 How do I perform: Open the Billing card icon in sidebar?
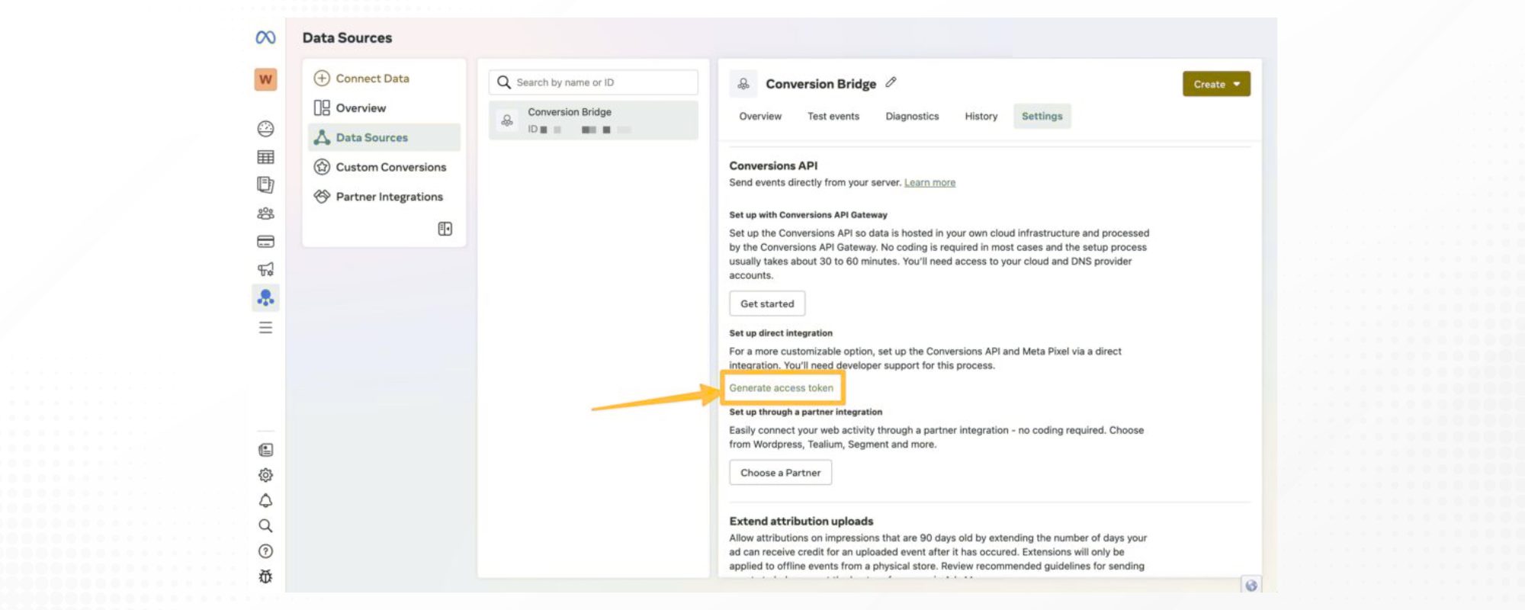click(265, 242)
